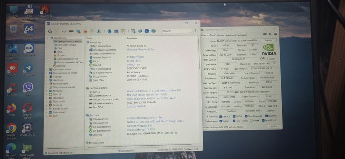
Task: Click the calendar schedule icon in AIDA64 toolbar
Action: pos(123,31)
